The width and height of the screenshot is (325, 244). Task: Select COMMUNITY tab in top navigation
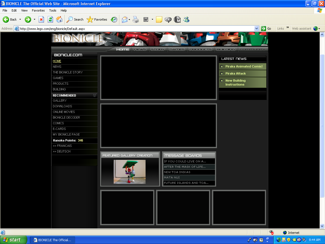[x=252, y=49]
